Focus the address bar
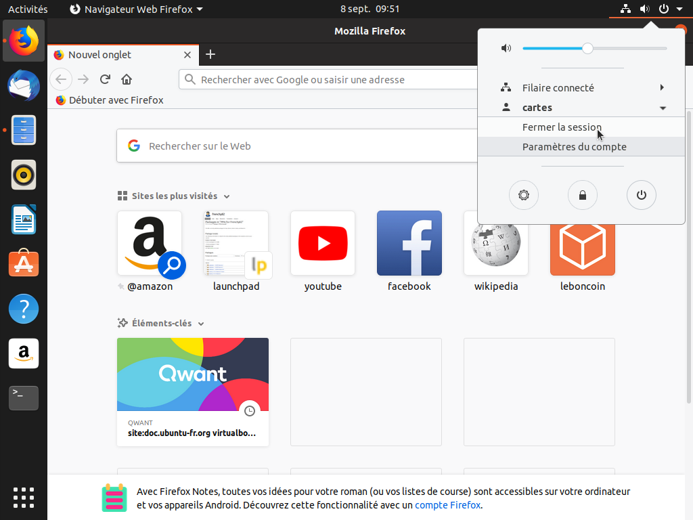Screen dimensions: 693x520 pyautogui.click(x=328, y=80)
